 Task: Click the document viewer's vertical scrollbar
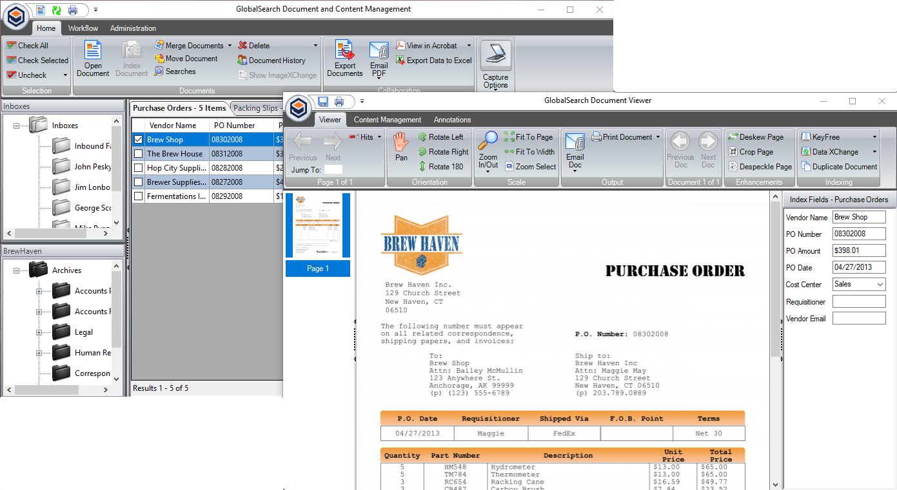coord(776,340)
